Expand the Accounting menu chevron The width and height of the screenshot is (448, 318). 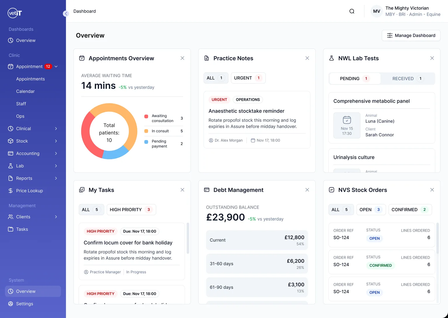pos(56,153)
